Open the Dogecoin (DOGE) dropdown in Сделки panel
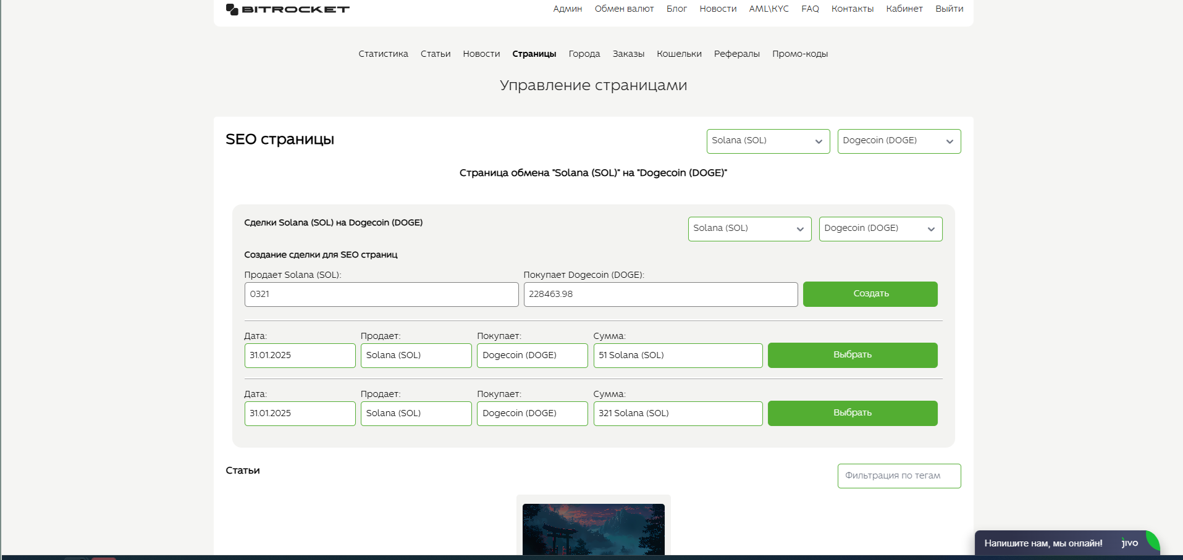 point(880,229)
